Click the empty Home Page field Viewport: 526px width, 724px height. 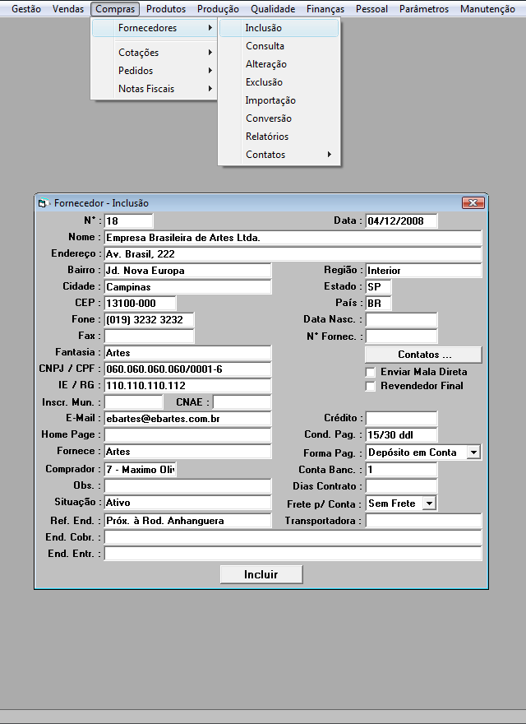(x=187, y=435)
